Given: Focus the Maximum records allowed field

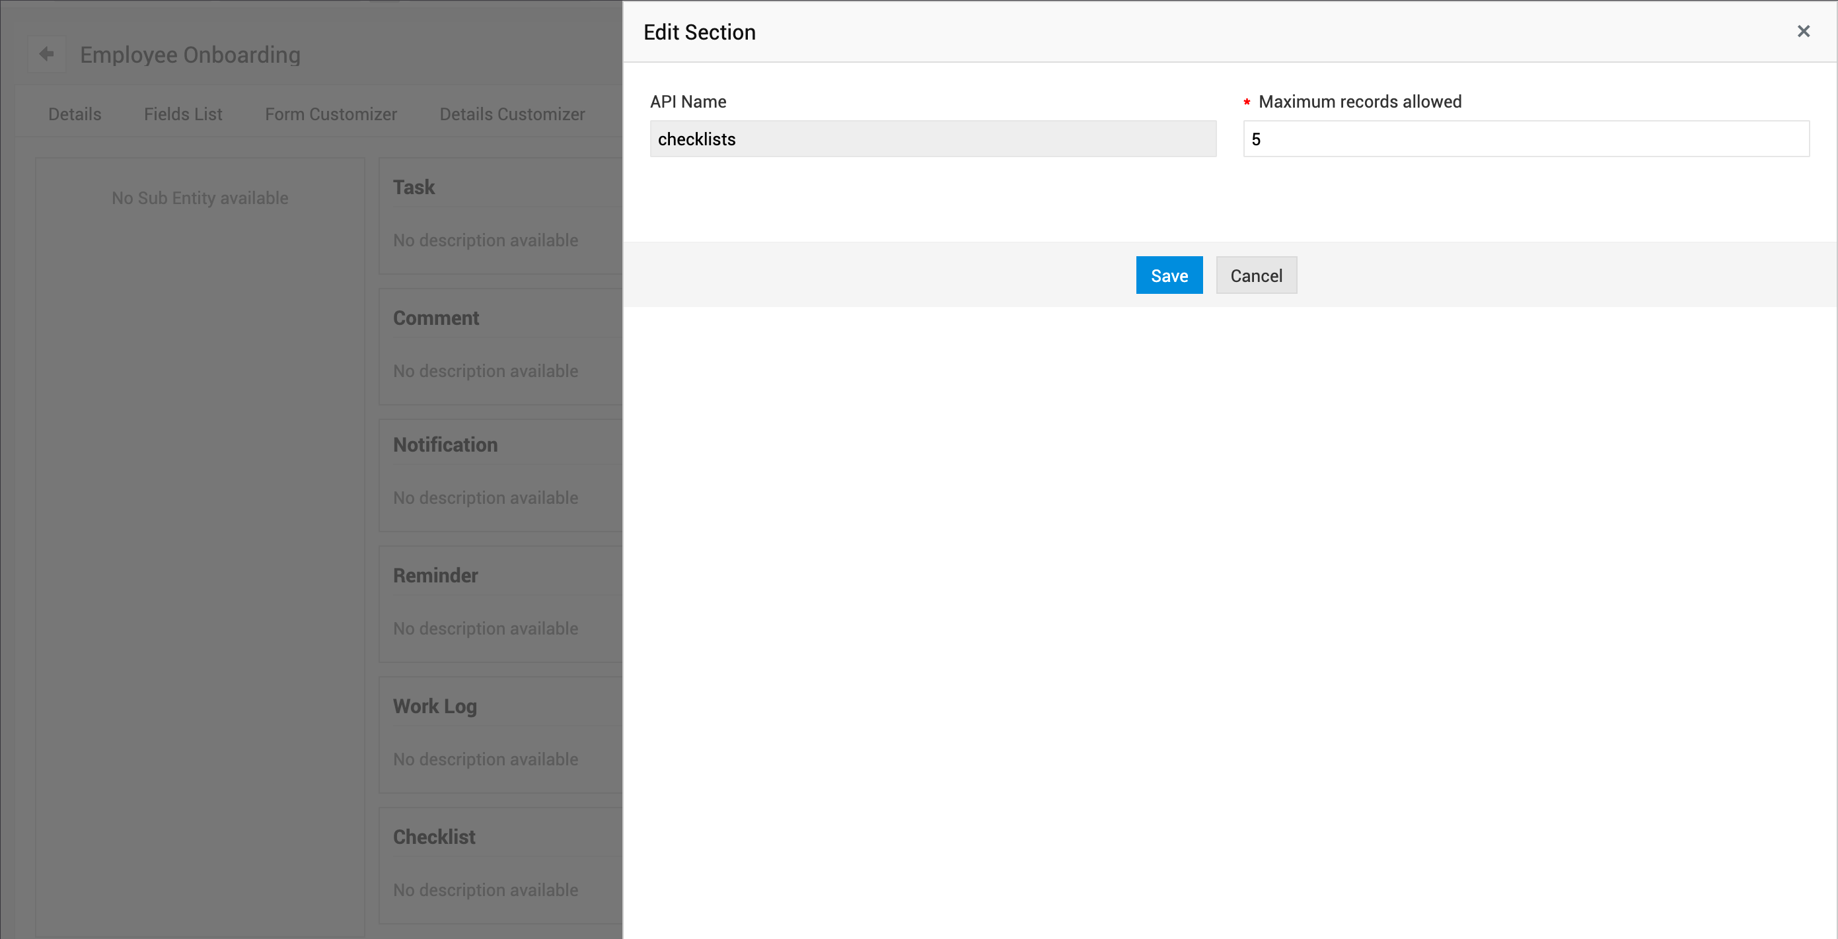Looking at the screenshot, I should 1526,139.
